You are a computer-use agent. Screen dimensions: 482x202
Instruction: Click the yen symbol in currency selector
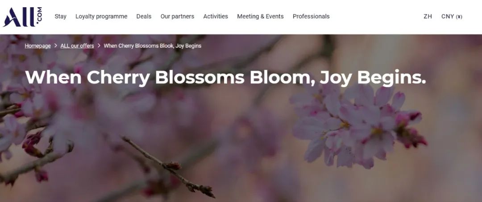point(459,17)
